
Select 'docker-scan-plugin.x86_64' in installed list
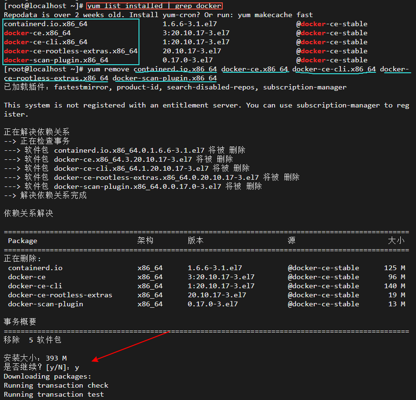click(56, 60)
